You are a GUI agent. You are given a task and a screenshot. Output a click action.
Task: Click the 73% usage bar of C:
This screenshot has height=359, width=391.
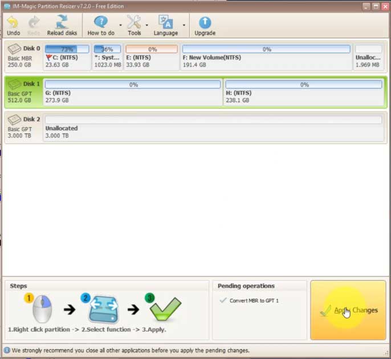point(67,49)
